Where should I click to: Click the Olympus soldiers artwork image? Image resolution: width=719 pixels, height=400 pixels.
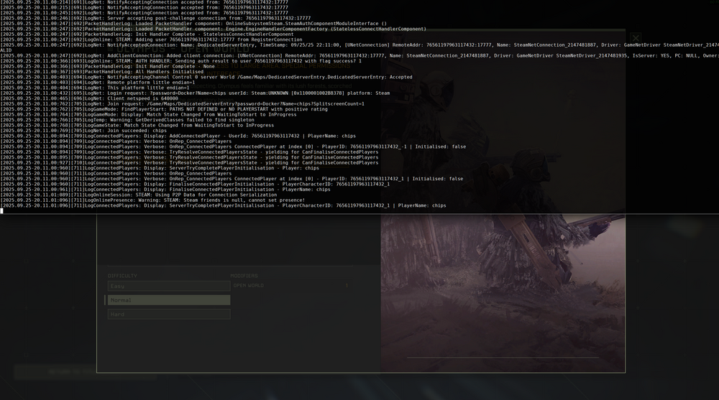click(x=503, y=202)
